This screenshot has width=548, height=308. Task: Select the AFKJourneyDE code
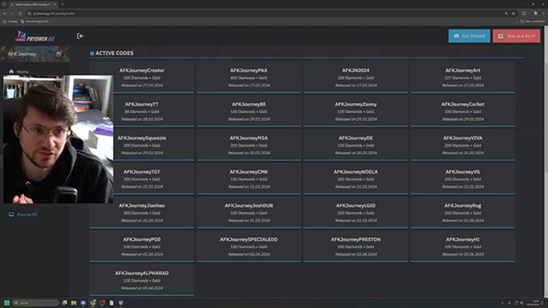(356, 145)
